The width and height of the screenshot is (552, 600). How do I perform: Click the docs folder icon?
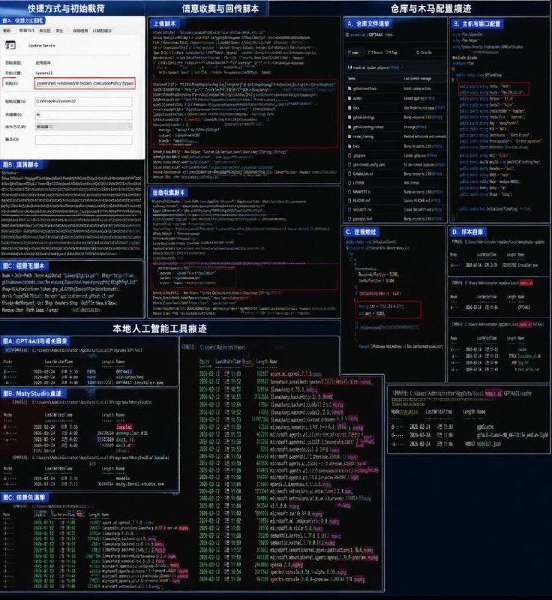[349, 108]
